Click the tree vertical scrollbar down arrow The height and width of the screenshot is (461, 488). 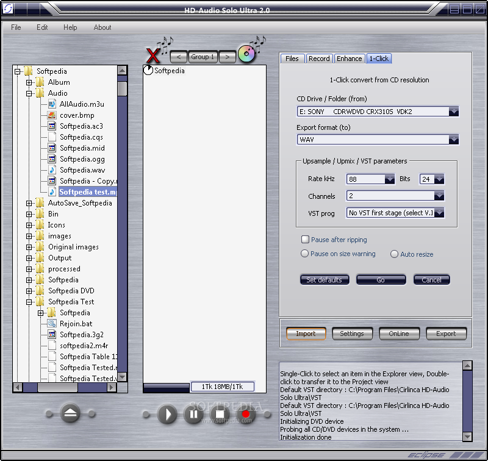click(x=123, y=377)
